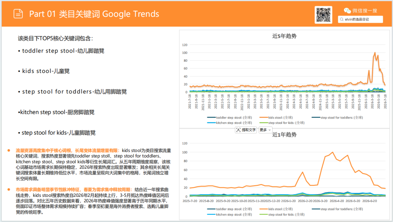Click the toddler step stool-幼儿脚踏凳 bullet item
The image size is (393, 222).
click(x=61, y=51)
